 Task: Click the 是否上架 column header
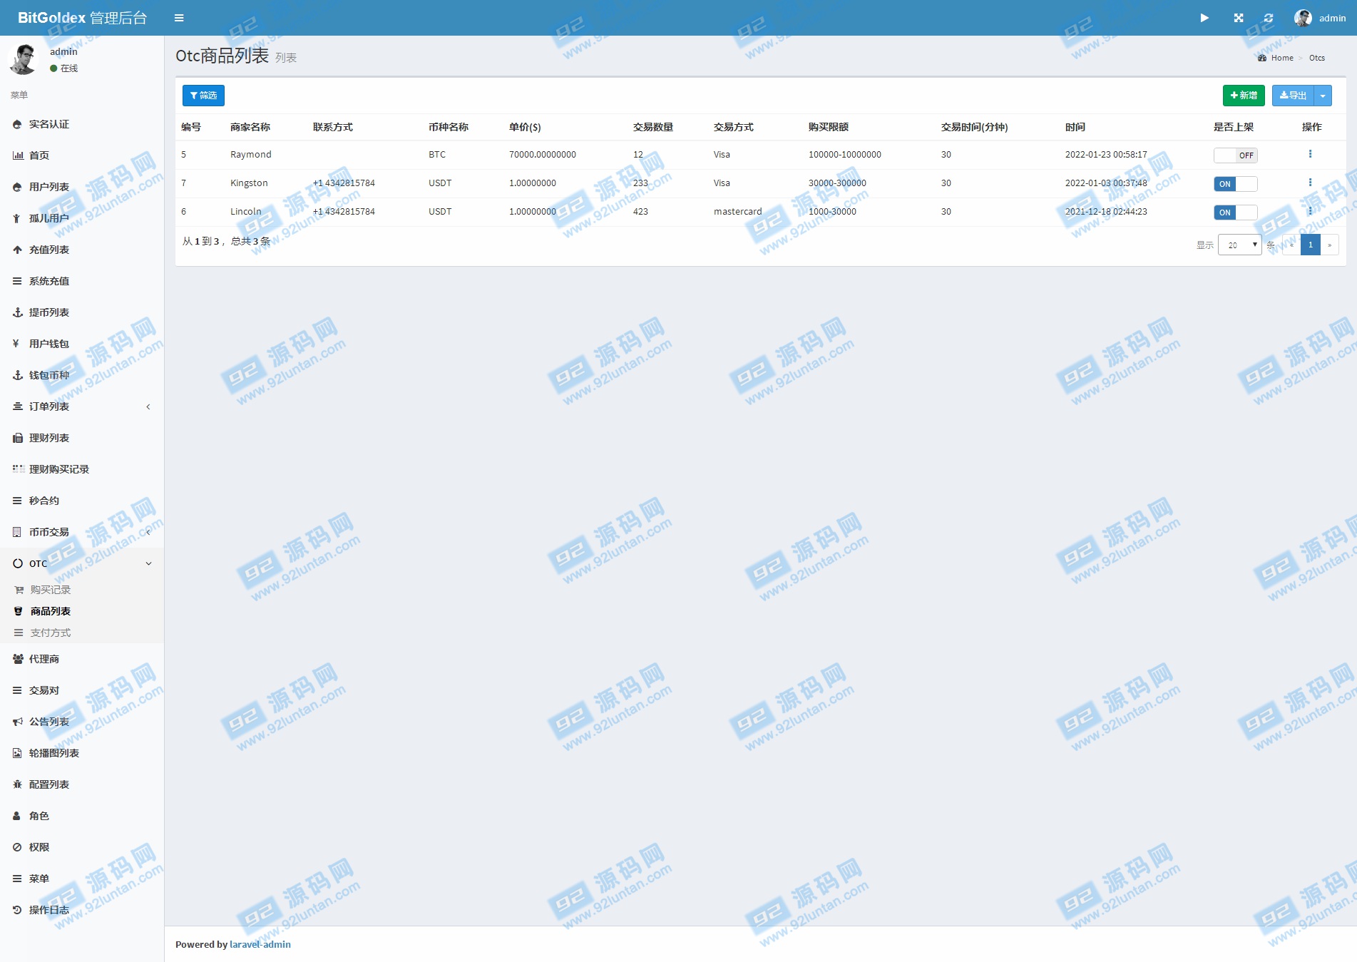pos(1234,127)
